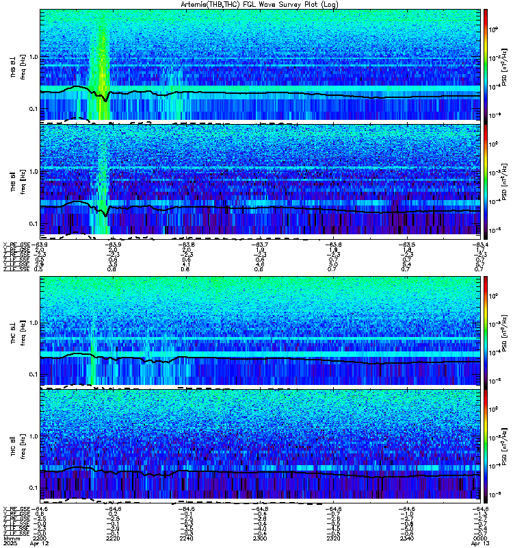Image resolution: width=513 pixels, height=548 pixels.
Task: Click the 0000 time tick label
Action: tap(481, 538)
